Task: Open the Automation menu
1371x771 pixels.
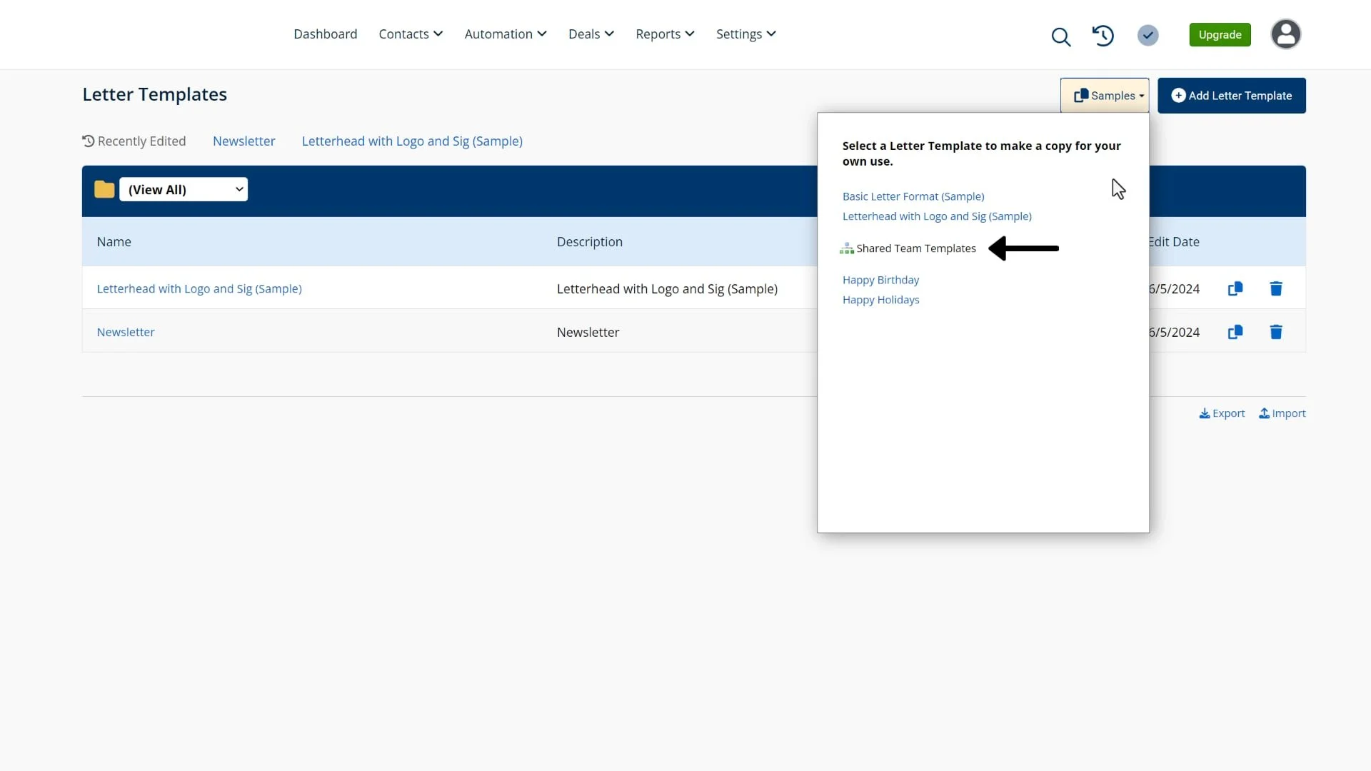Action: tap(505, 34)
